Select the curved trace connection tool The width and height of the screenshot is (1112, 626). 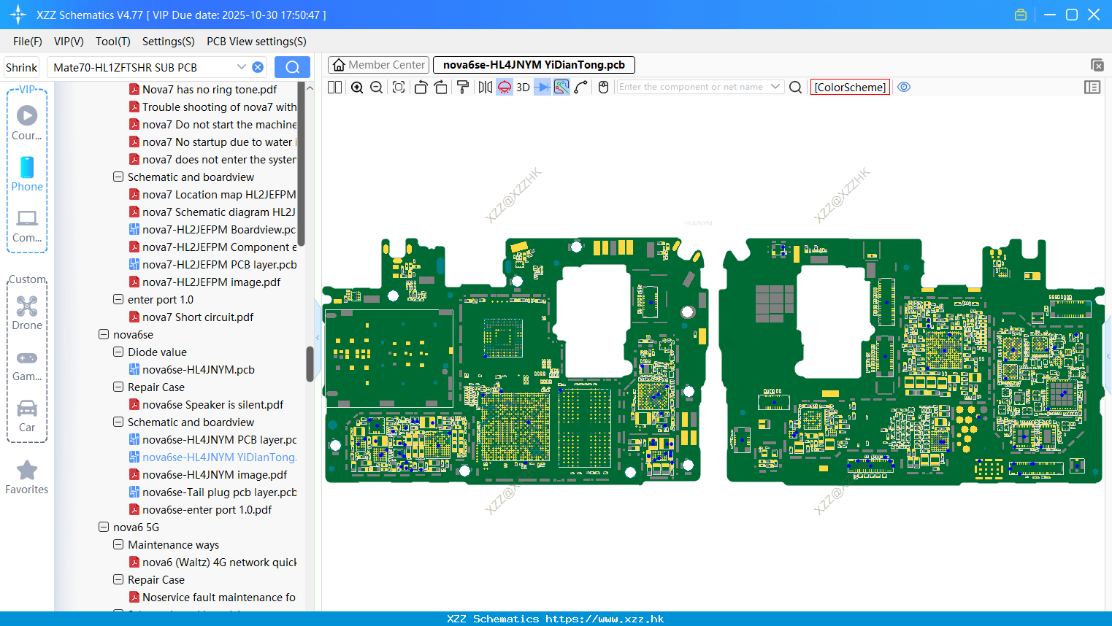[x=581, y=87]
